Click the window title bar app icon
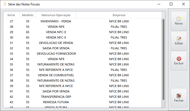Image resolution: width=190 pixels, height=111 pixels. [4, 4]
